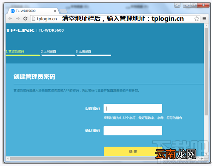This screenshot has height=166, width=212.
Task: Select step 1 管理员密码
Action: [15, 51]
